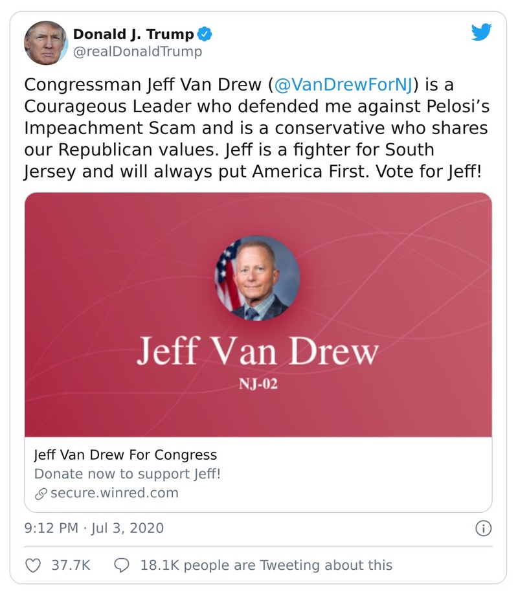
Task: Click the "Jeff Van Drew For Congress" card title
Action: point(126,454)
